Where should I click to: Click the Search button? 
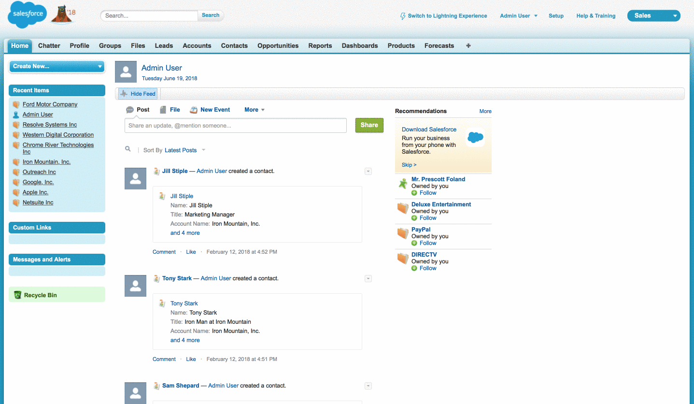(211, 15)
